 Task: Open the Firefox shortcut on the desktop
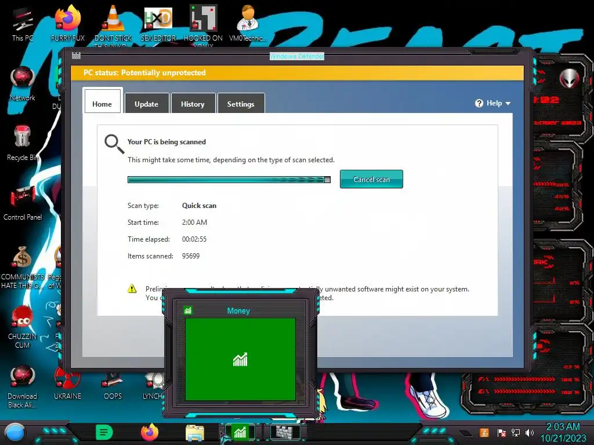point(68,23)
